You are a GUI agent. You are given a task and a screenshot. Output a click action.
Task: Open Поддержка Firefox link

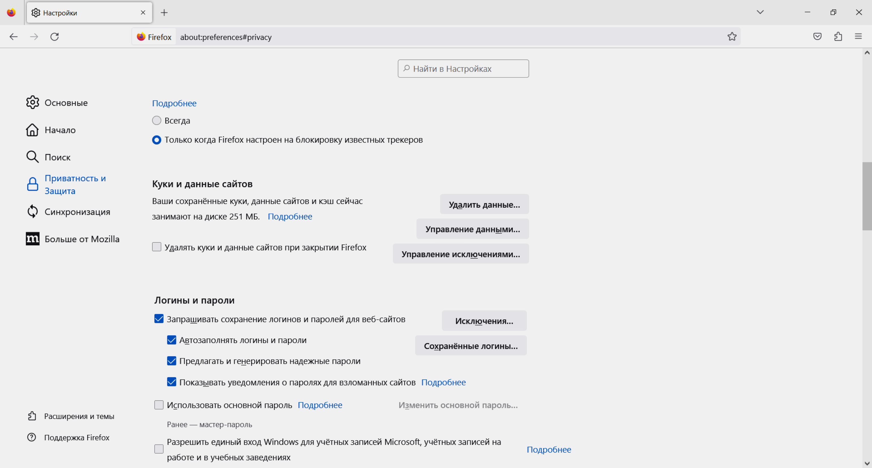76,437
